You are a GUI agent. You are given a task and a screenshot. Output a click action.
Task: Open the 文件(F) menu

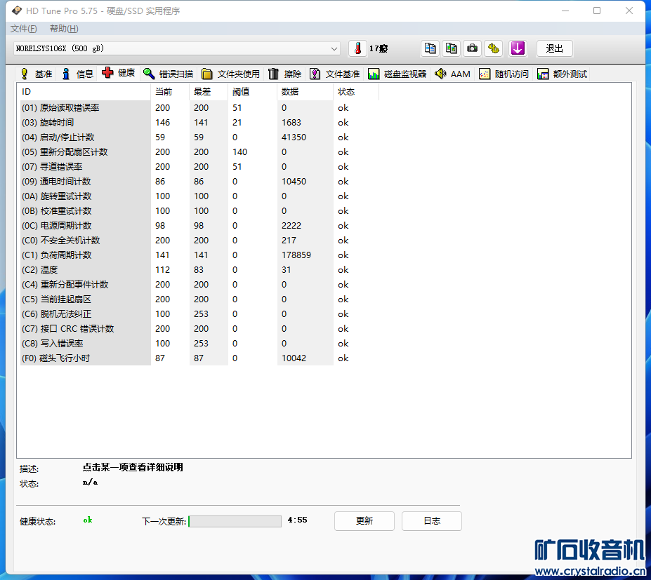(24, 29)
